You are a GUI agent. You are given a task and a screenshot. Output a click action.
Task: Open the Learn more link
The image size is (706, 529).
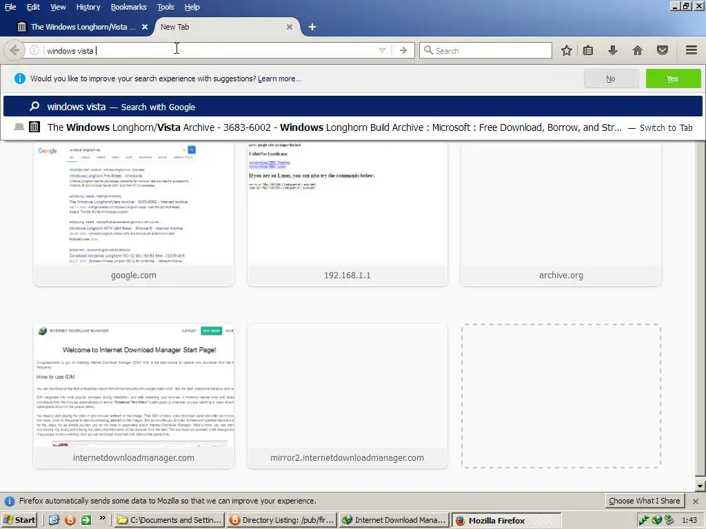280,79
